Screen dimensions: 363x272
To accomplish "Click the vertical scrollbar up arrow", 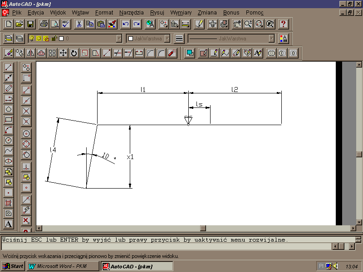I will [359, 64].
